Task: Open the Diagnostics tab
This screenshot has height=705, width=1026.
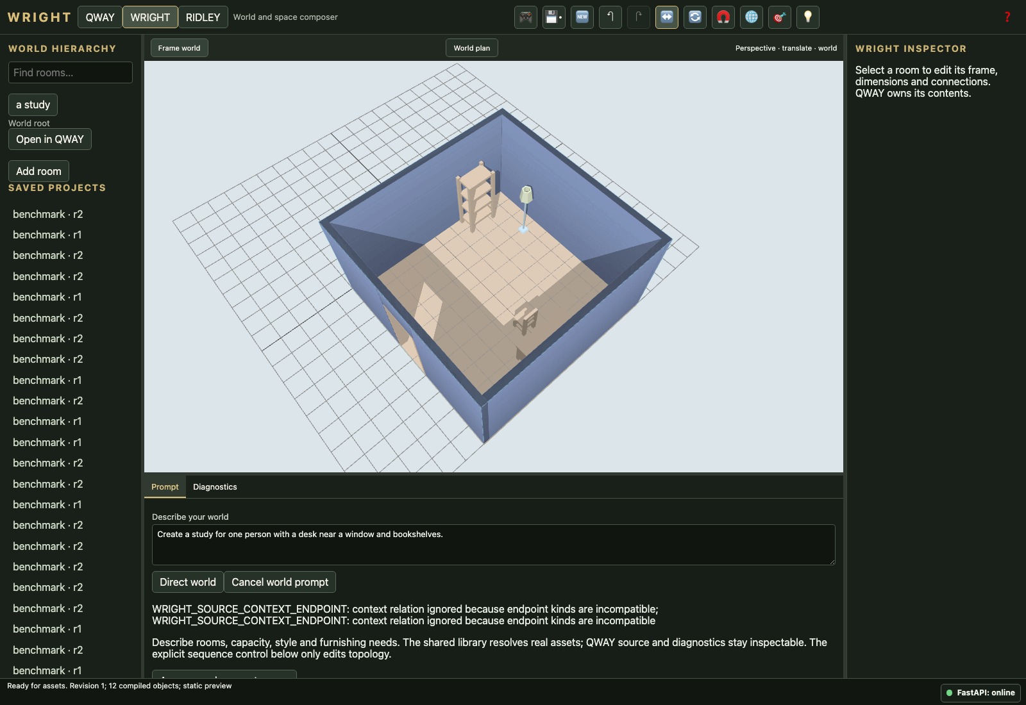Action: [215, 487]
